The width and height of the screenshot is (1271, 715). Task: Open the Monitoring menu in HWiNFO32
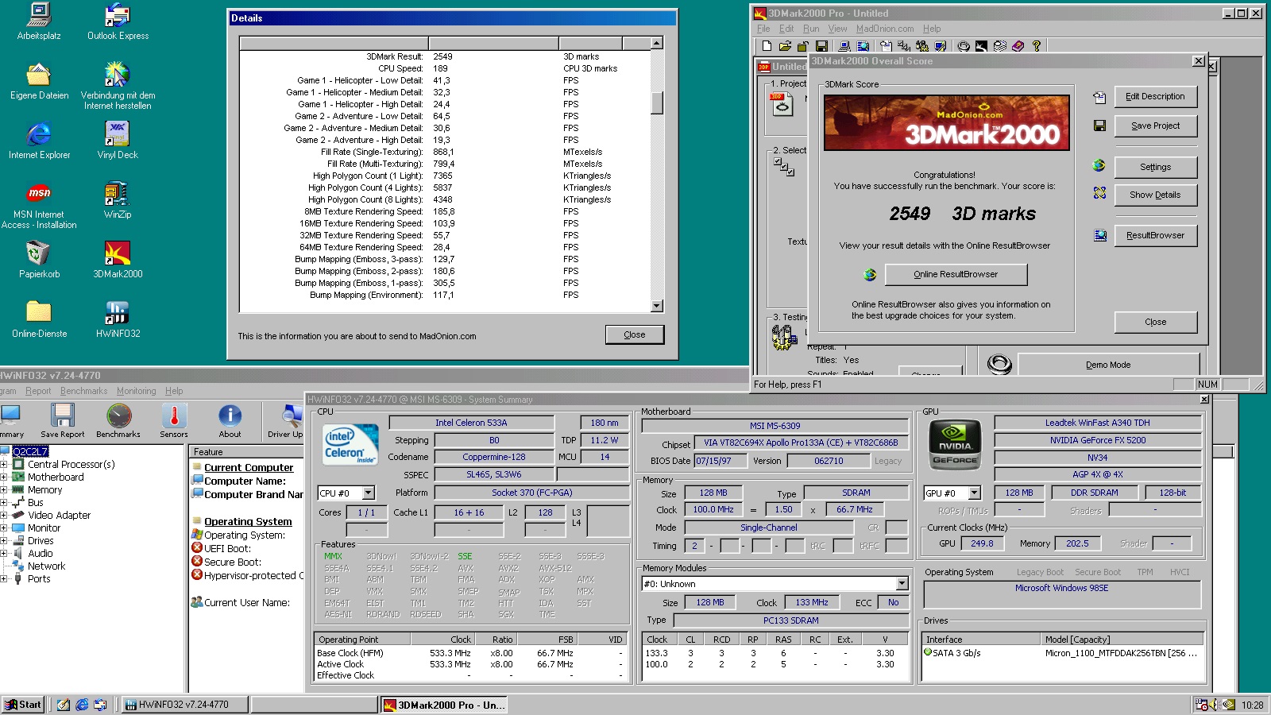click(136, 391)
